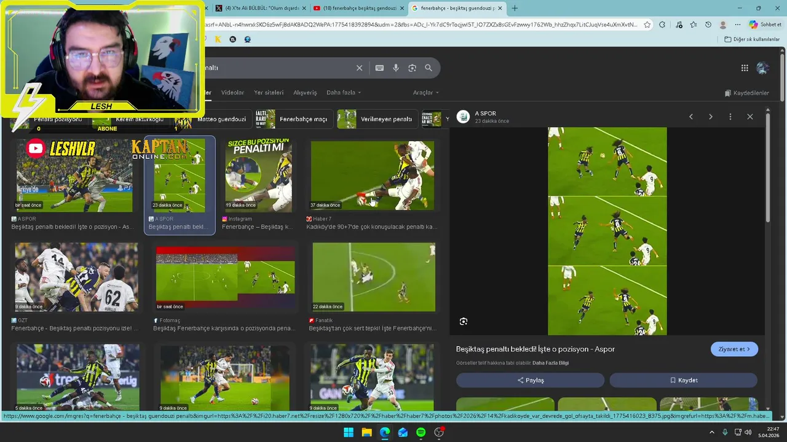Screen dimensions: 787x442
Task: Open the Google account avatar
Action: [x=763, y=68]
